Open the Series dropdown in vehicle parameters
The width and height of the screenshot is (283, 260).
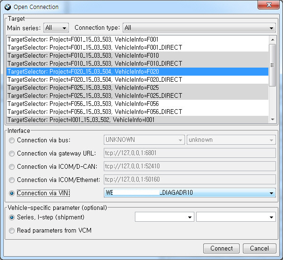pyautogui.click(x=165, y=217)
